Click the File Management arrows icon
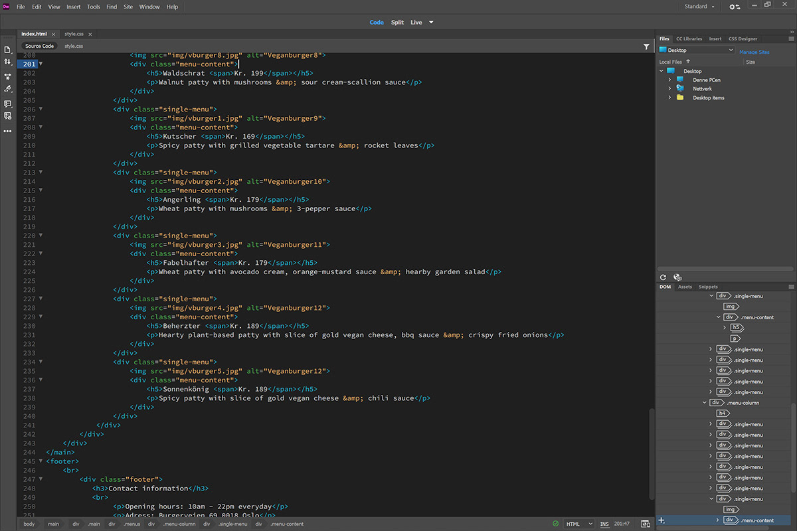The width and height of the screenshot is (797, 531). coord(8,61)
